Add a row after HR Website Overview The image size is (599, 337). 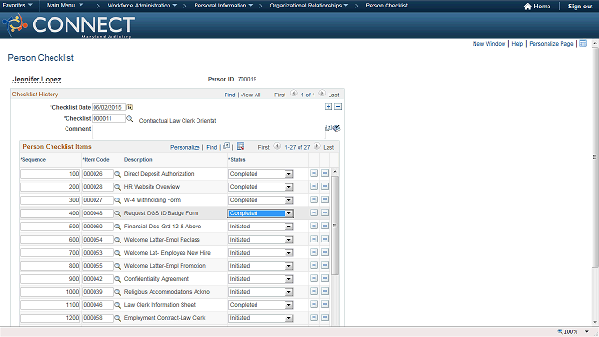point(314,186)
